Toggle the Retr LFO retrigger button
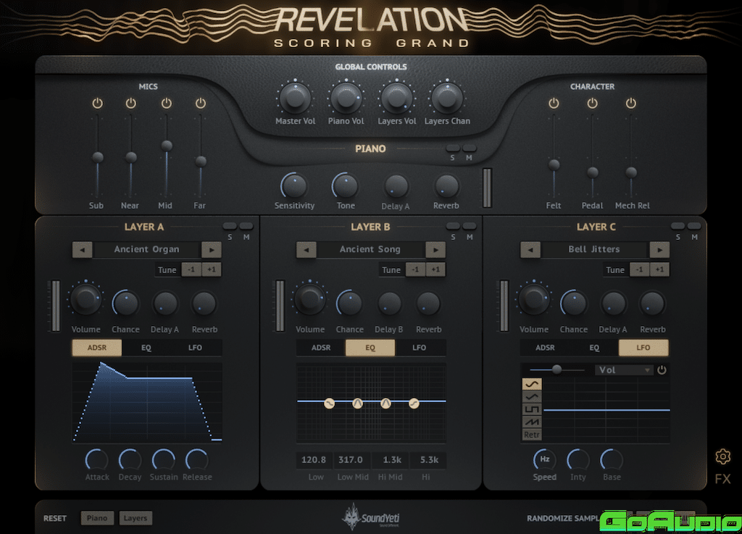Screen dimensions: 742x534 531,435
